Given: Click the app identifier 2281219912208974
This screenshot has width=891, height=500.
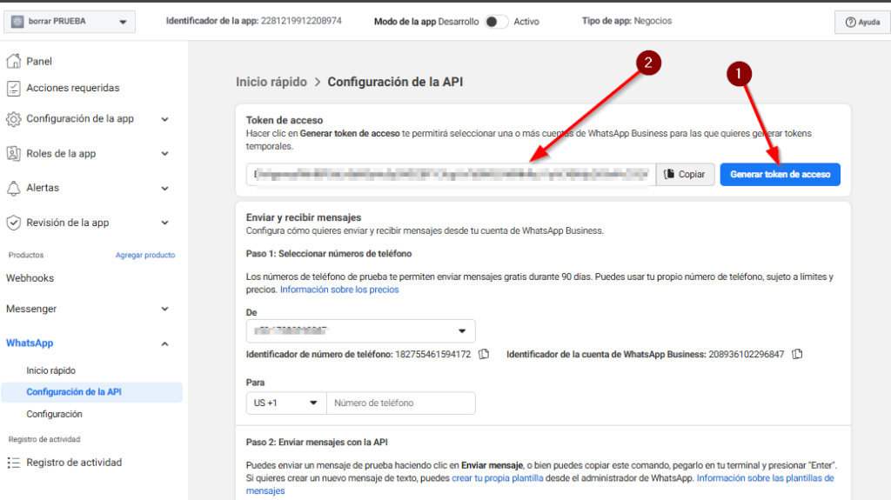Looking at the screenshot, I should pos(301,21).
